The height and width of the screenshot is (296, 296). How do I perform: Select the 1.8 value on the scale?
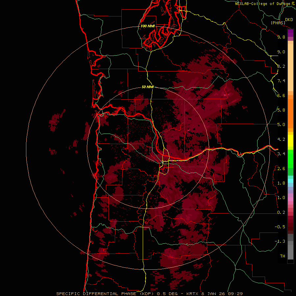tap(281, 183)
